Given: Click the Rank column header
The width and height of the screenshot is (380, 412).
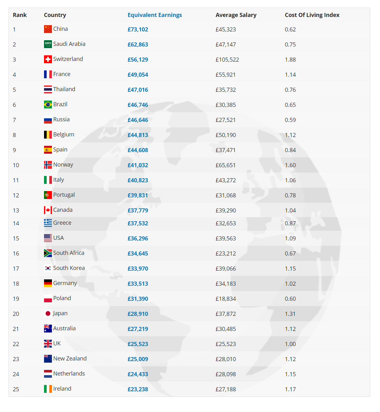Looking at the screenshot, I should [x=20, y=15].
